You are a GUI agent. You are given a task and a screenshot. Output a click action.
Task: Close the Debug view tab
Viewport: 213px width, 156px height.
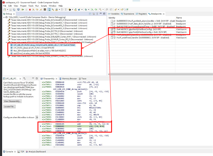tap(14, 14)
